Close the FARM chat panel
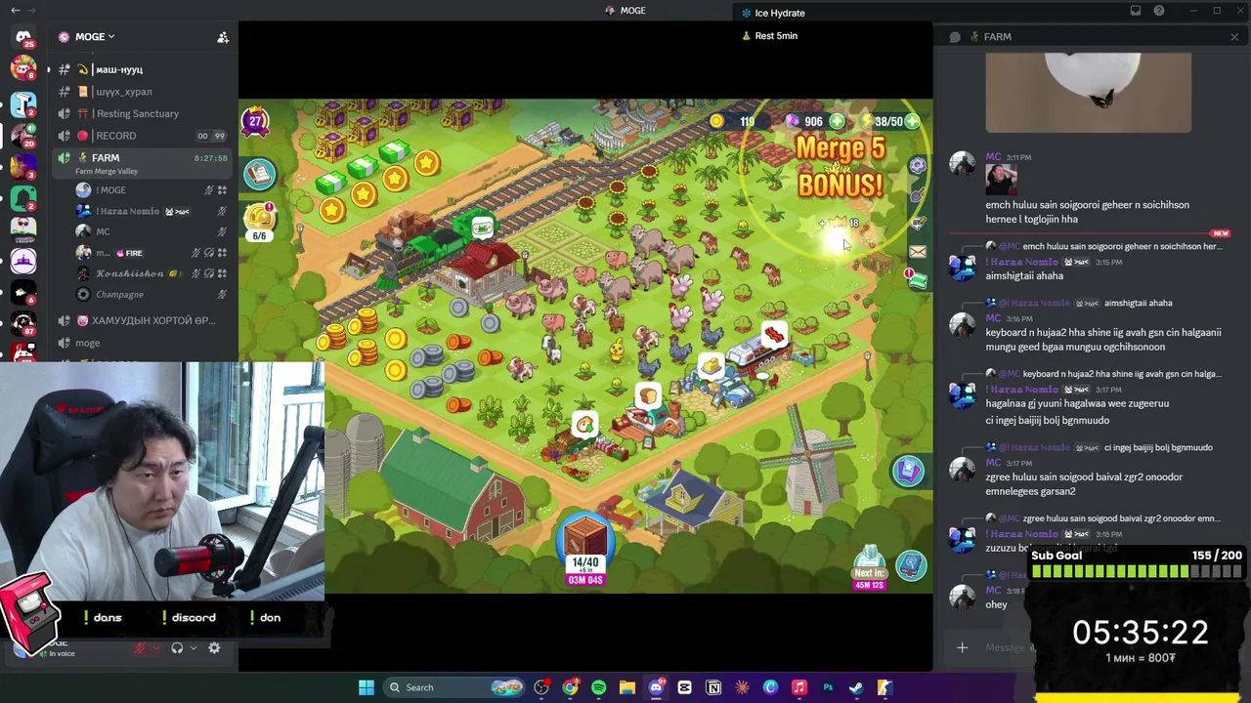The image size is (1251, 703). coord(1234,37)
